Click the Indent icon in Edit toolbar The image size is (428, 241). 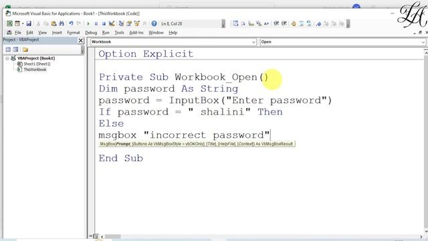(276, 24)
